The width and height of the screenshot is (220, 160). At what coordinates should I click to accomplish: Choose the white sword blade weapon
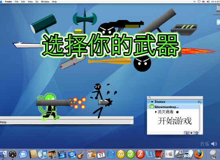(27, 45)
